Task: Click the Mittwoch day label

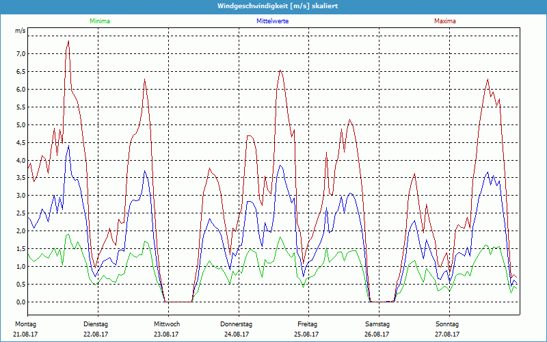Action: click(x=167, y=324)
